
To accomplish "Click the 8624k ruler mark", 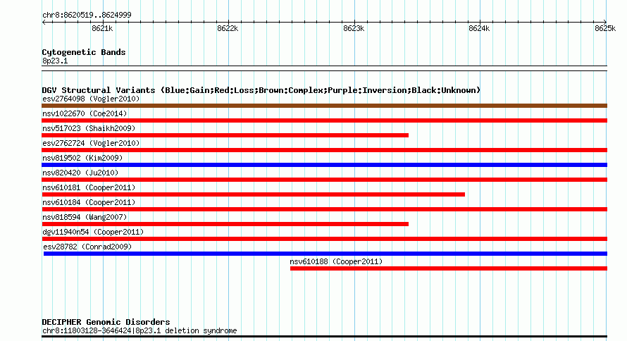I will click(479, 28).
